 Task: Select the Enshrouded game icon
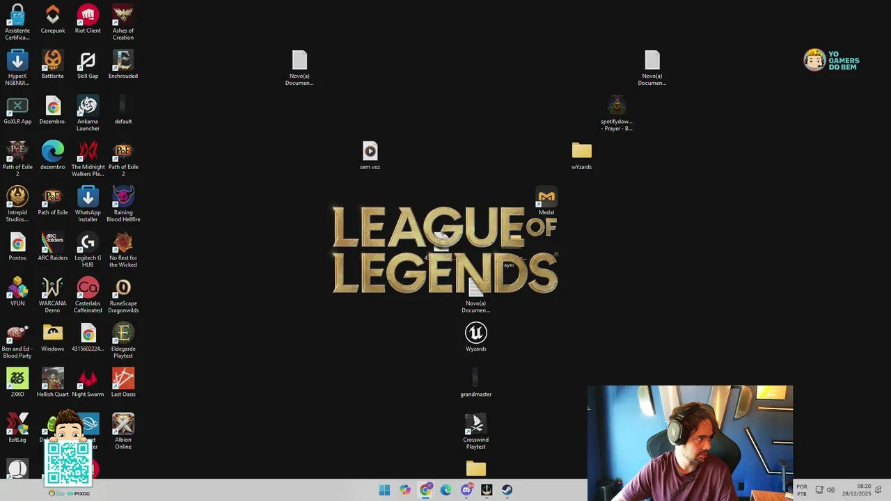[123, 64]
